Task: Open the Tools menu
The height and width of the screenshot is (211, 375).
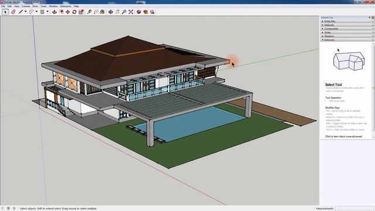Action: 43,6
